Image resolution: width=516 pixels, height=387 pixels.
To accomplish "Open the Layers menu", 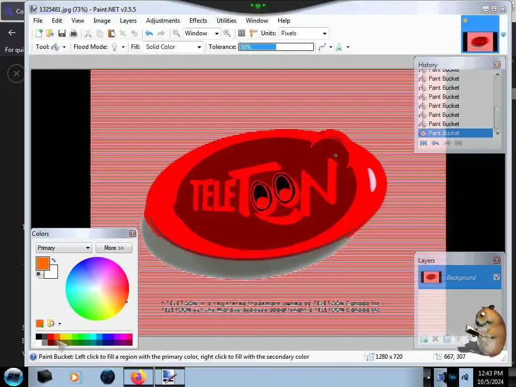I will [128, 20].
